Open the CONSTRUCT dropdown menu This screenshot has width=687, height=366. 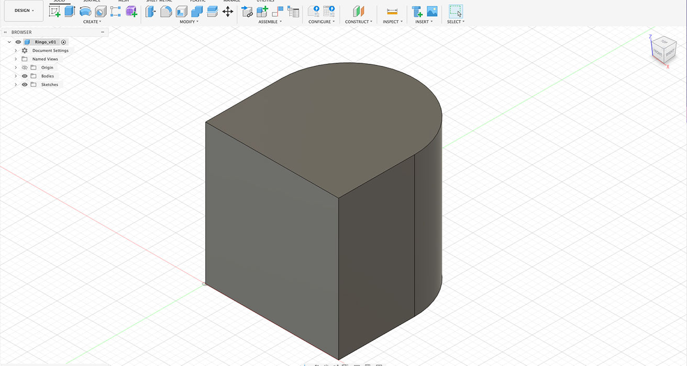tap(359, 22)
